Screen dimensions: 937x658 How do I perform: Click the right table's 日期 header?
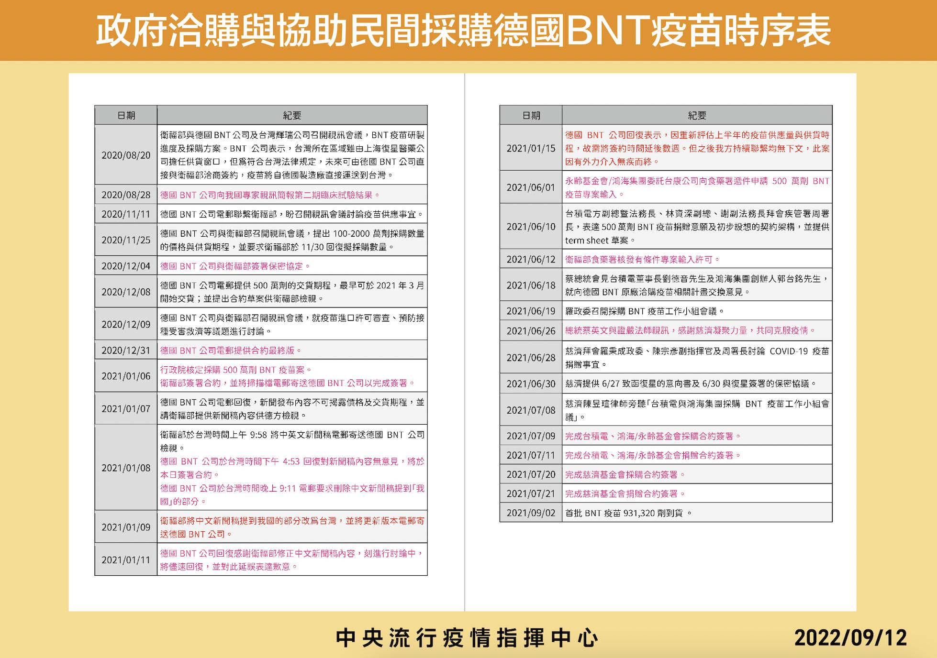point(531,115)
